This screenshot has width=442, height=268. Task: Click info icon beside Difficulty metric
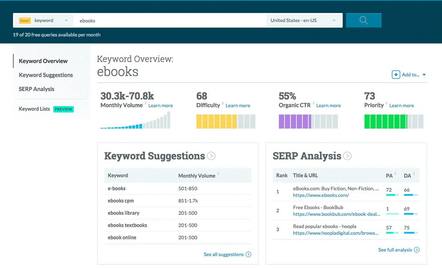point(223,104)
